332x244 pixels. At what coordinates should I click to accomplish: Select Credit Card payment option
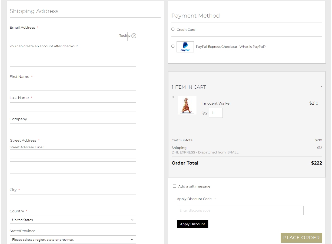coord(173,29)
